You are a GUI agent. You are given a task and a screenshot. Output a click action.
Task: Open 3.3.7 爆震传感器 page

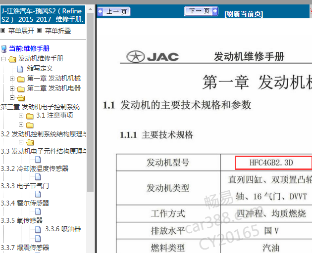point(25,248)
